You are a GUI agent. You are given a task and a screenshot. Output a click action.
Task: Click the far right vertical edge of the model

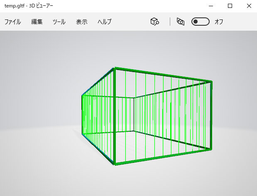click(211, 115)
